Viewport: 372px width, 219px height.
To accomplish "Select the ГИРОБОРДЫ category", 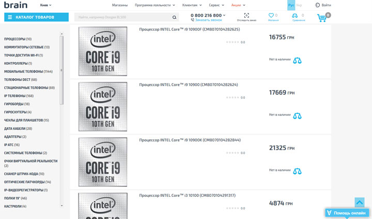I will 17,104.
